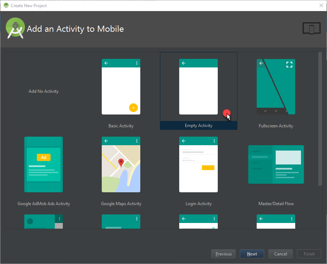This screenshot has height=264, width=327.
Task: Click the red map pin in Google Maps preview
Action: click(x=121, y=163)
